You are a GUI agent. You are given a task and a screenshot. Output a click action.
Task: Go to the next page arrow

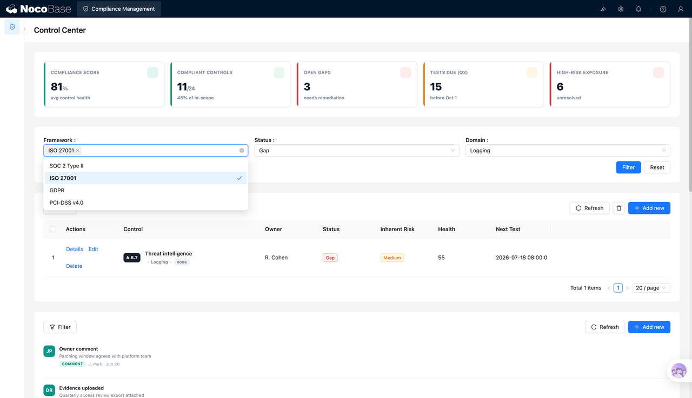[x=627, y=288]
